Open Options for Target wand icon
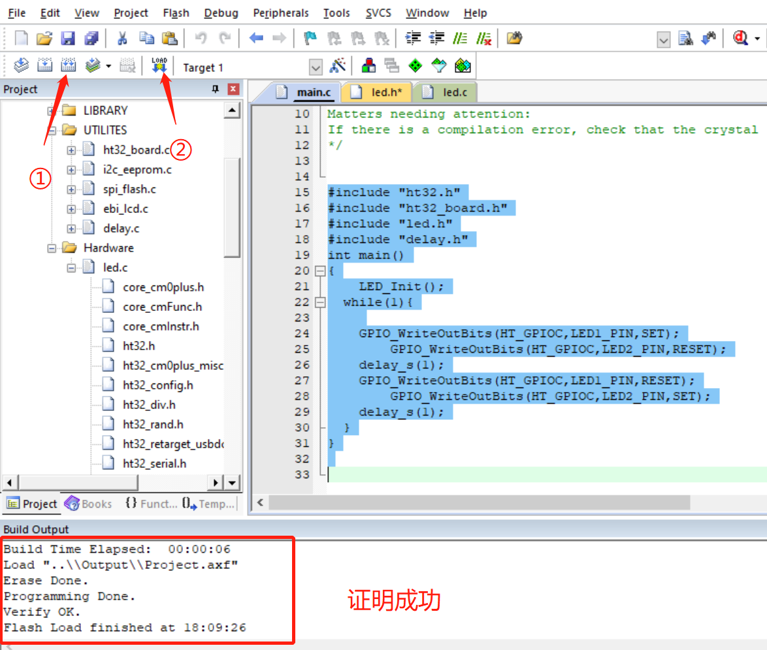Image resolution: width=767 pixels, height=650 pixels. 338,65
